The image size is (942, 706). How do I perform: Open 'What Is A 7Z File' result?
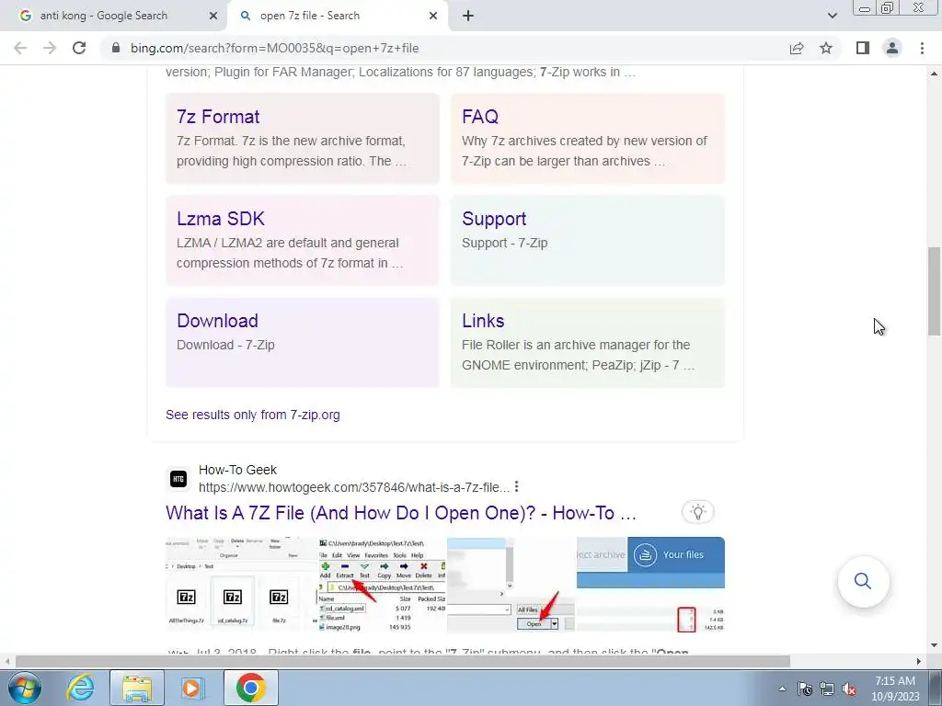click(401, 513)
